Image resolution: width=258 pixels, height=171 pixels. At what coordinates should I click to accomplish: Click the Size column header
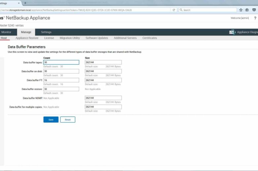coord(87,58)
